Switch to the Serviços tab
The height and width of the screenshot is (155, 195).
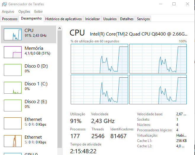click(x=143, y=19)
